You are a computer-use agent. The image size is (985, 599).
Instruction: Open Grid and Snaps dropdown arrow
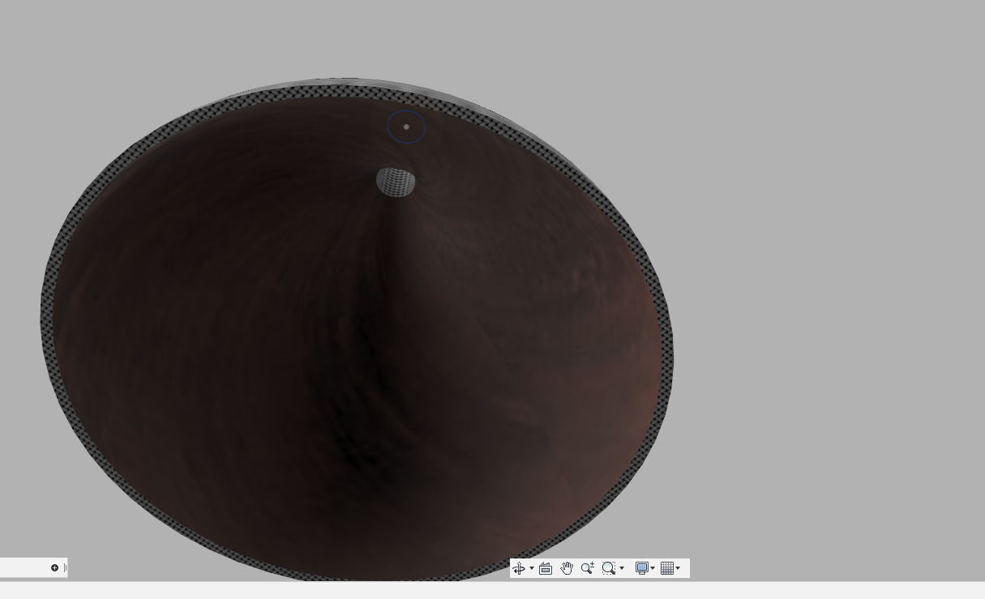[679, 568]
